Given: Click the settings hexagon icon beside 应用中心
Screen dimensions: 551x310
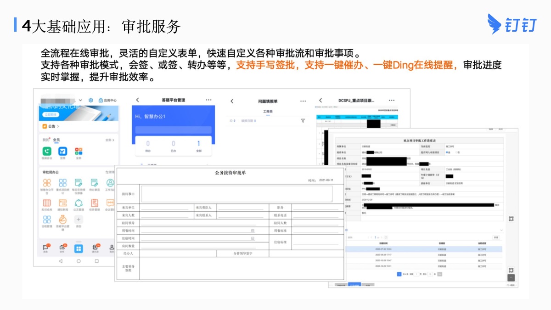Looking at the screenshot, I should [x=91, y=100].
